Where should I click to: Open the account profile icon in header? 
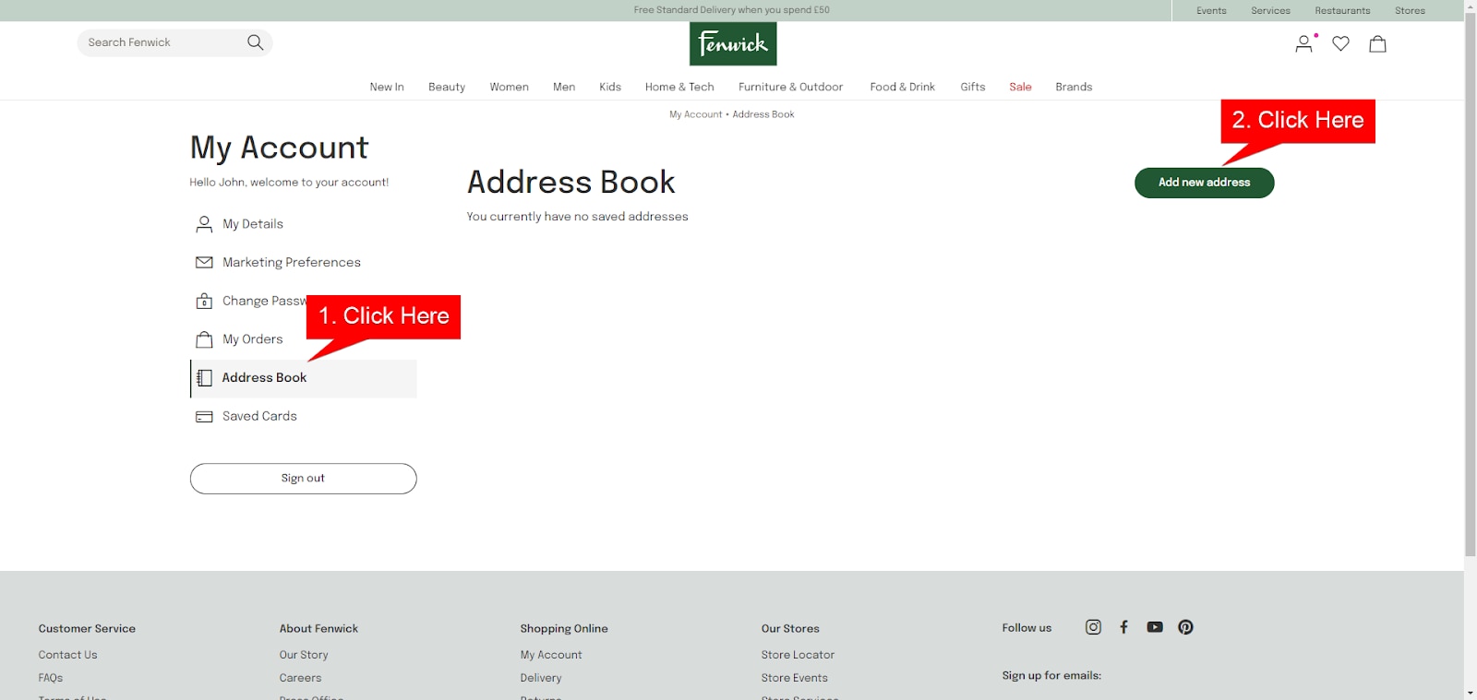point(1303,43)
